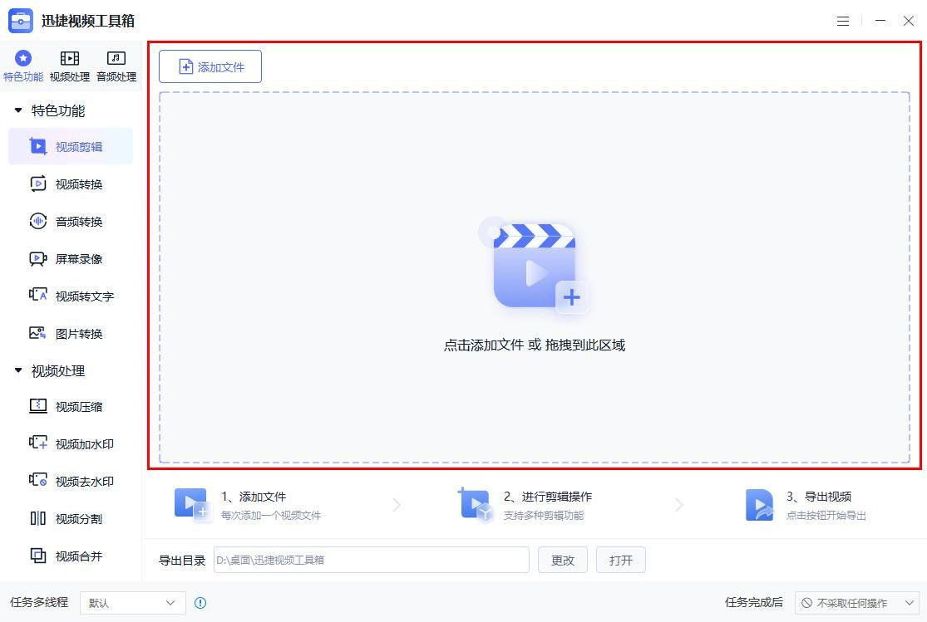
Task: Click the 迅捷视频工具箱 app logo
Action: [x=21, y=21]
